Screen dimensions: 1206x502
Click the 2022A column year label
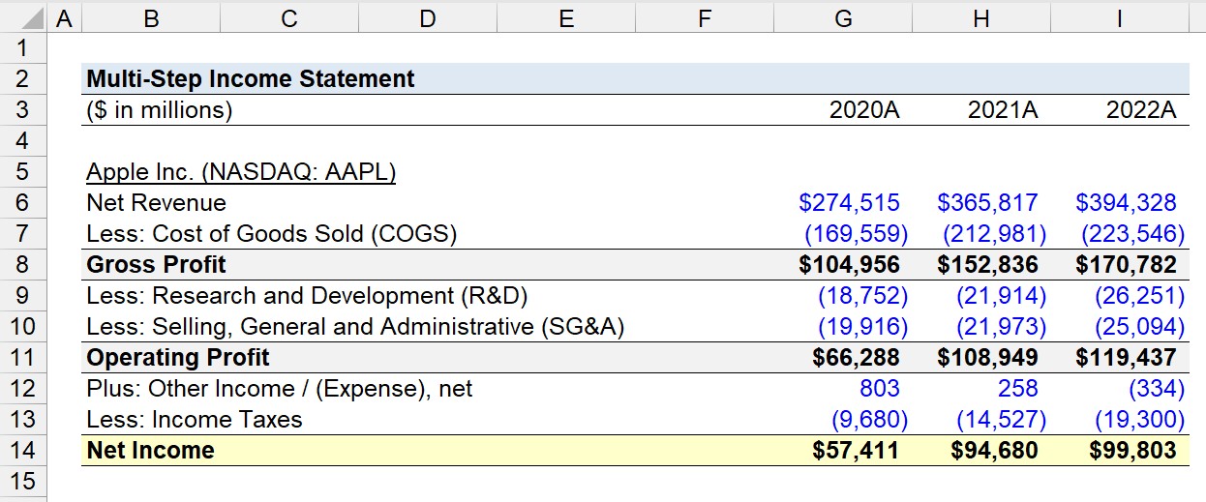[1141, 109]
